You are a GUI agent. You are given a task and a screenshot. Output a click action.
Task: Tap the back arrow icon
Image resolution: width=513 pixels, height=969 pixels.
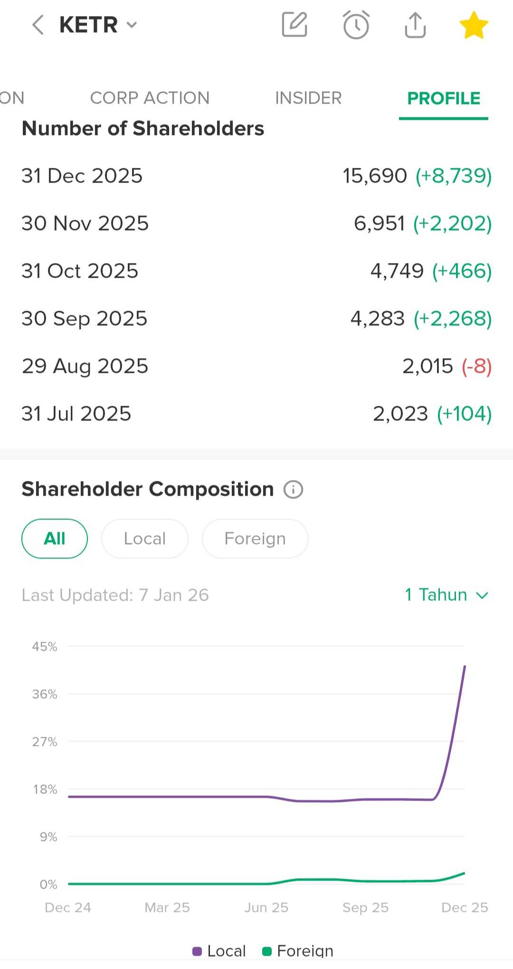[x=38, y=25]
